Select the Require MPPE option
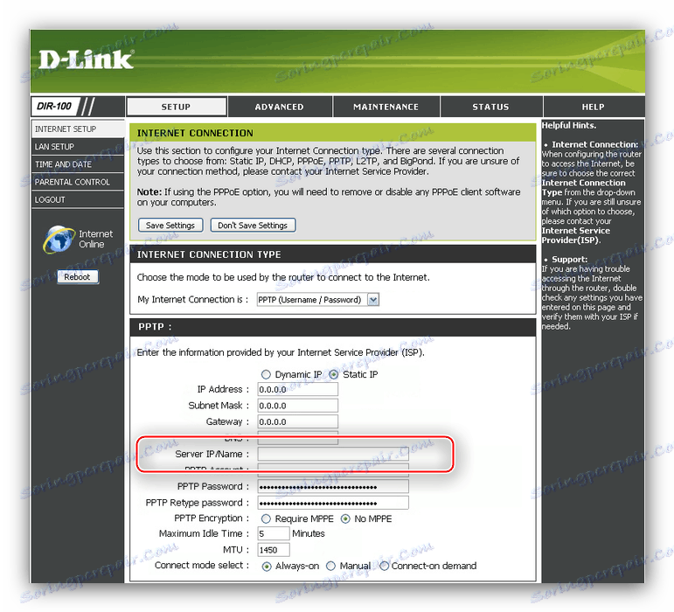 [x=266, y=518]
